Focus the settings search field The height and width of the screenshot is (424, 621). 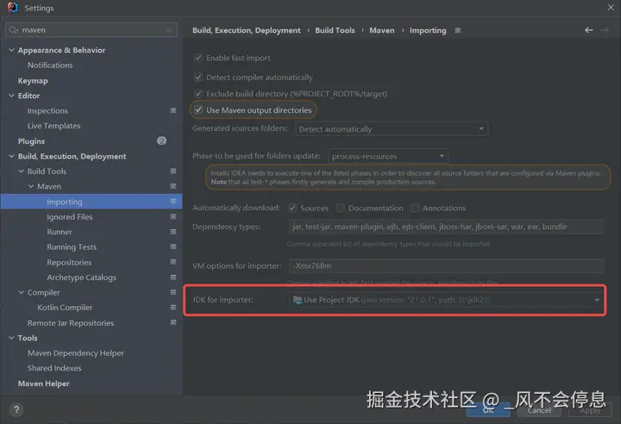91,30
